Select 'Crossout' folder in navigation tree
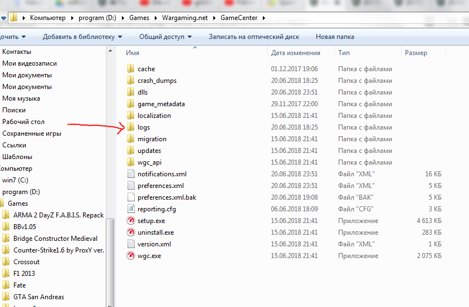This screenshot has height=307, width=469. point(26,262)
